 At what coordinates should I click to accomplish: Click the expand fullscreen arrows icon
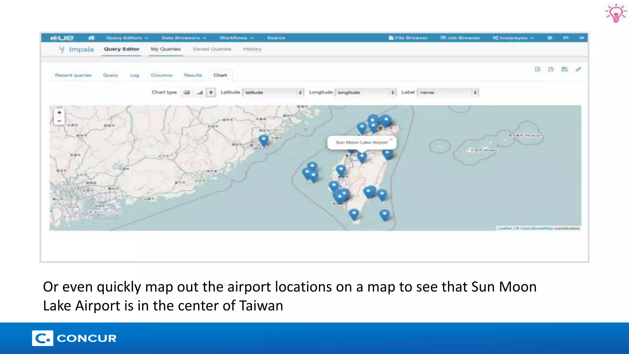578,69
